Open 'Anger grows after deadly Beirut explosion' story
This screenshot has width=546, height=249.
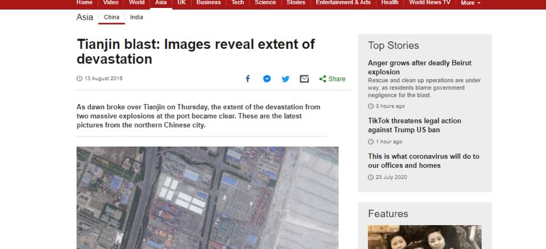[420, 68]
